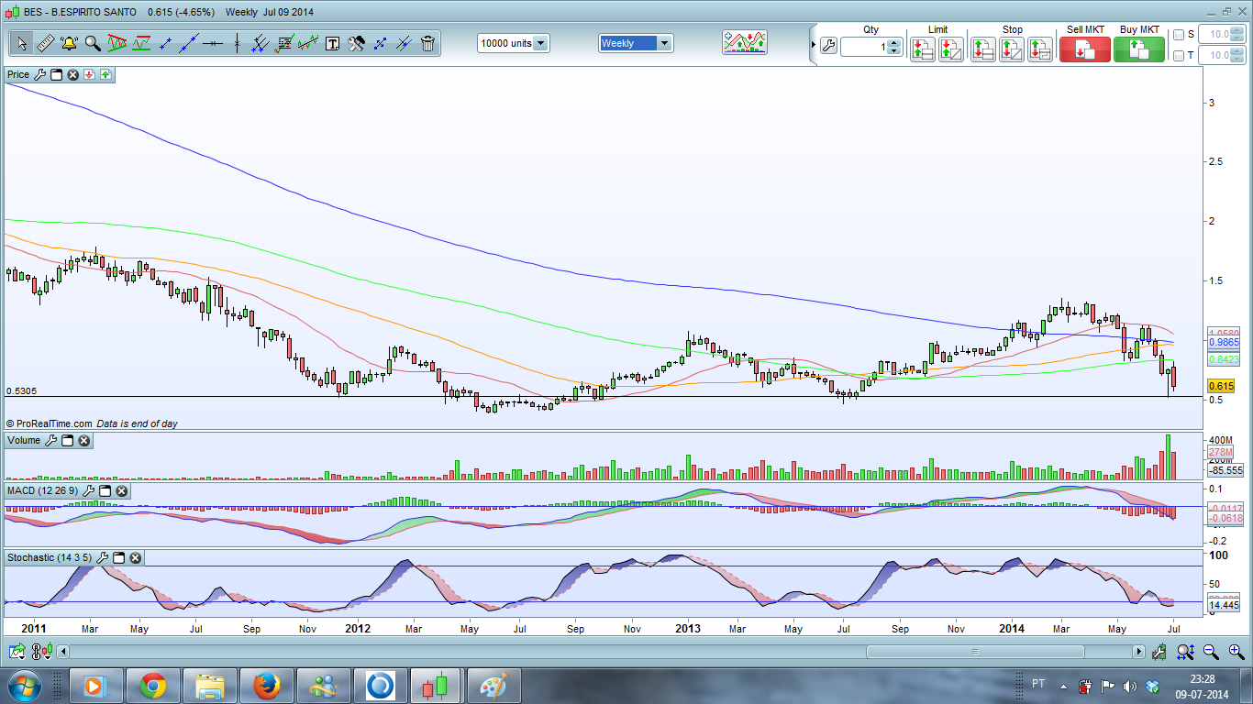Enable the T target checkbox
Image resolution: width=1253 pixels, height=704 pixels.
pos(1179,56)
